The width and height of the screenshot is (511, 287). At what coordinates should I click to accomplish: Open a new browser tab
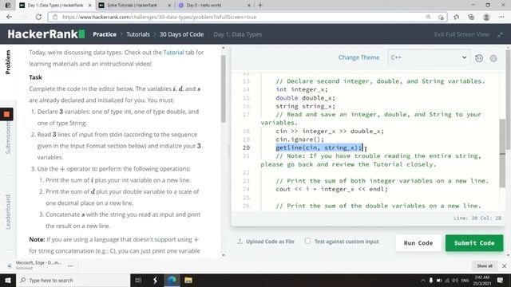(x=260, y=6)
